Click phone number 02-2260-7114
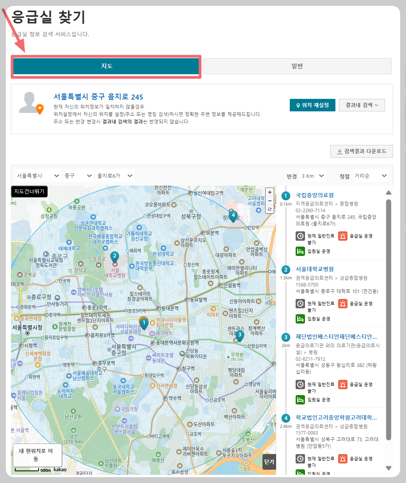Image resolution: width=406 pixels, height=483 pixels. [x=310, y=210]
